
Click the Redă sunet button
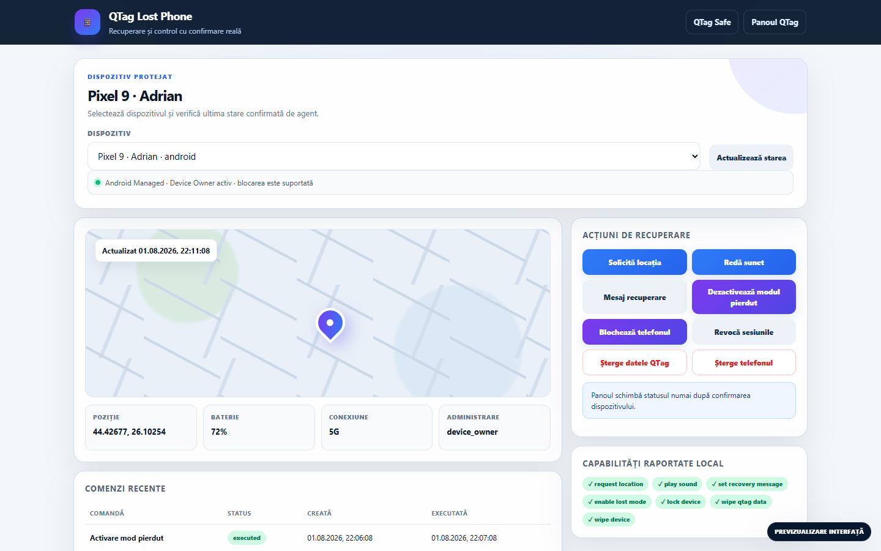(x=744, y=262)
